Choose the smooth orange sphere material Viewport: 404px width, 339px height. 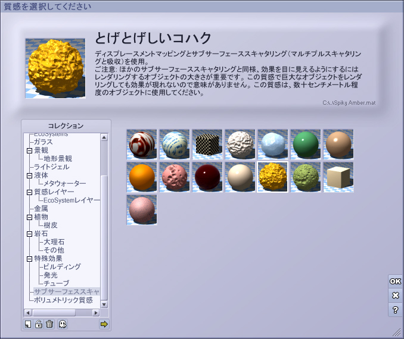tap(142, 177)
